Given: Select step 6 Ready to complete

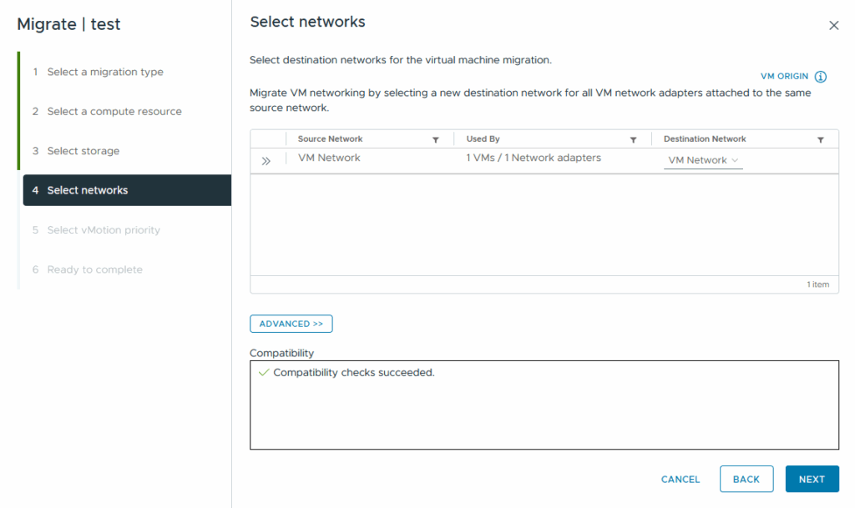Looking at the screenshot, I should (87, 269).
